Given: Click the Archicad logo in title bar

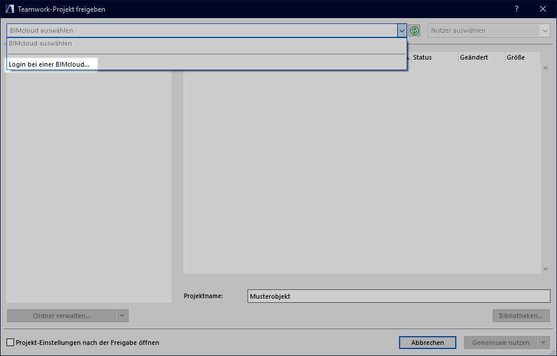Looking at the screenshot, I should tap(9, 9).
